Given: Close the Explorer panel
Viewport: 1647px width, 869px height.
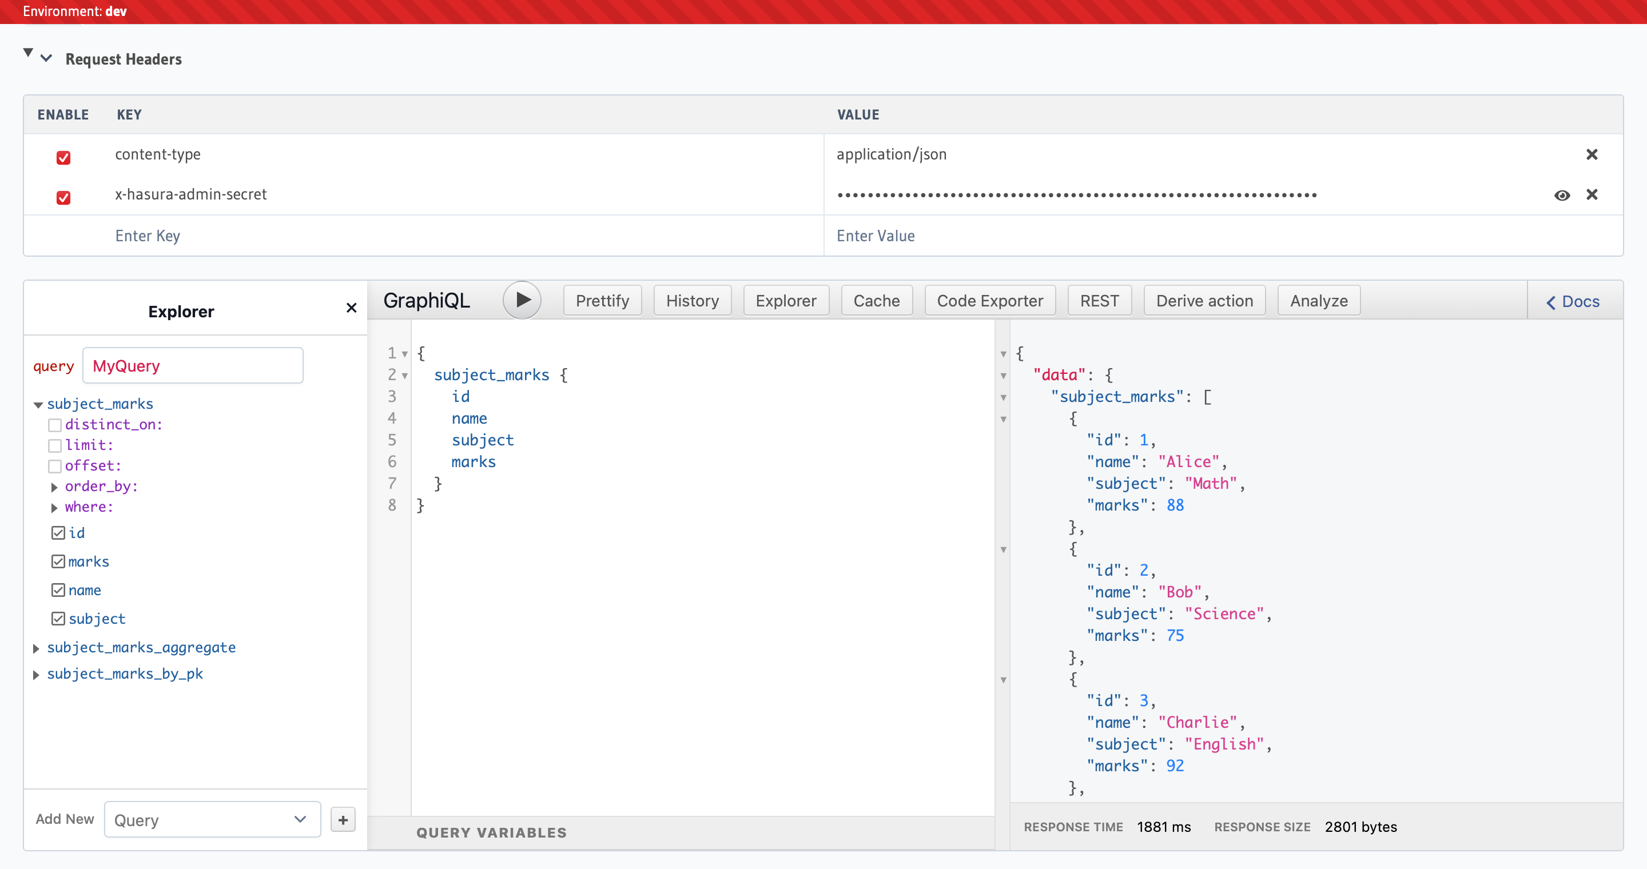Looking at the screenshot, I should pos(351,308).
